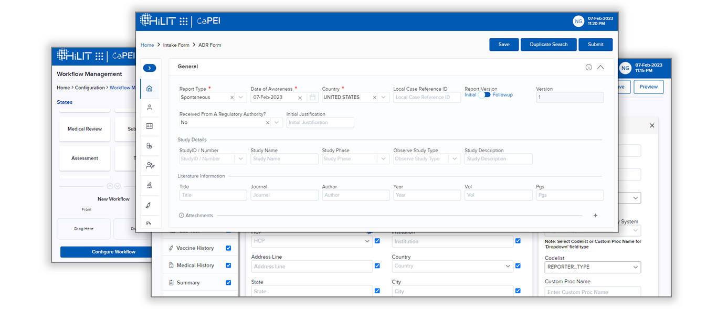
Task: Click the Local Case Reference ID field
Action: pos(427,98)
